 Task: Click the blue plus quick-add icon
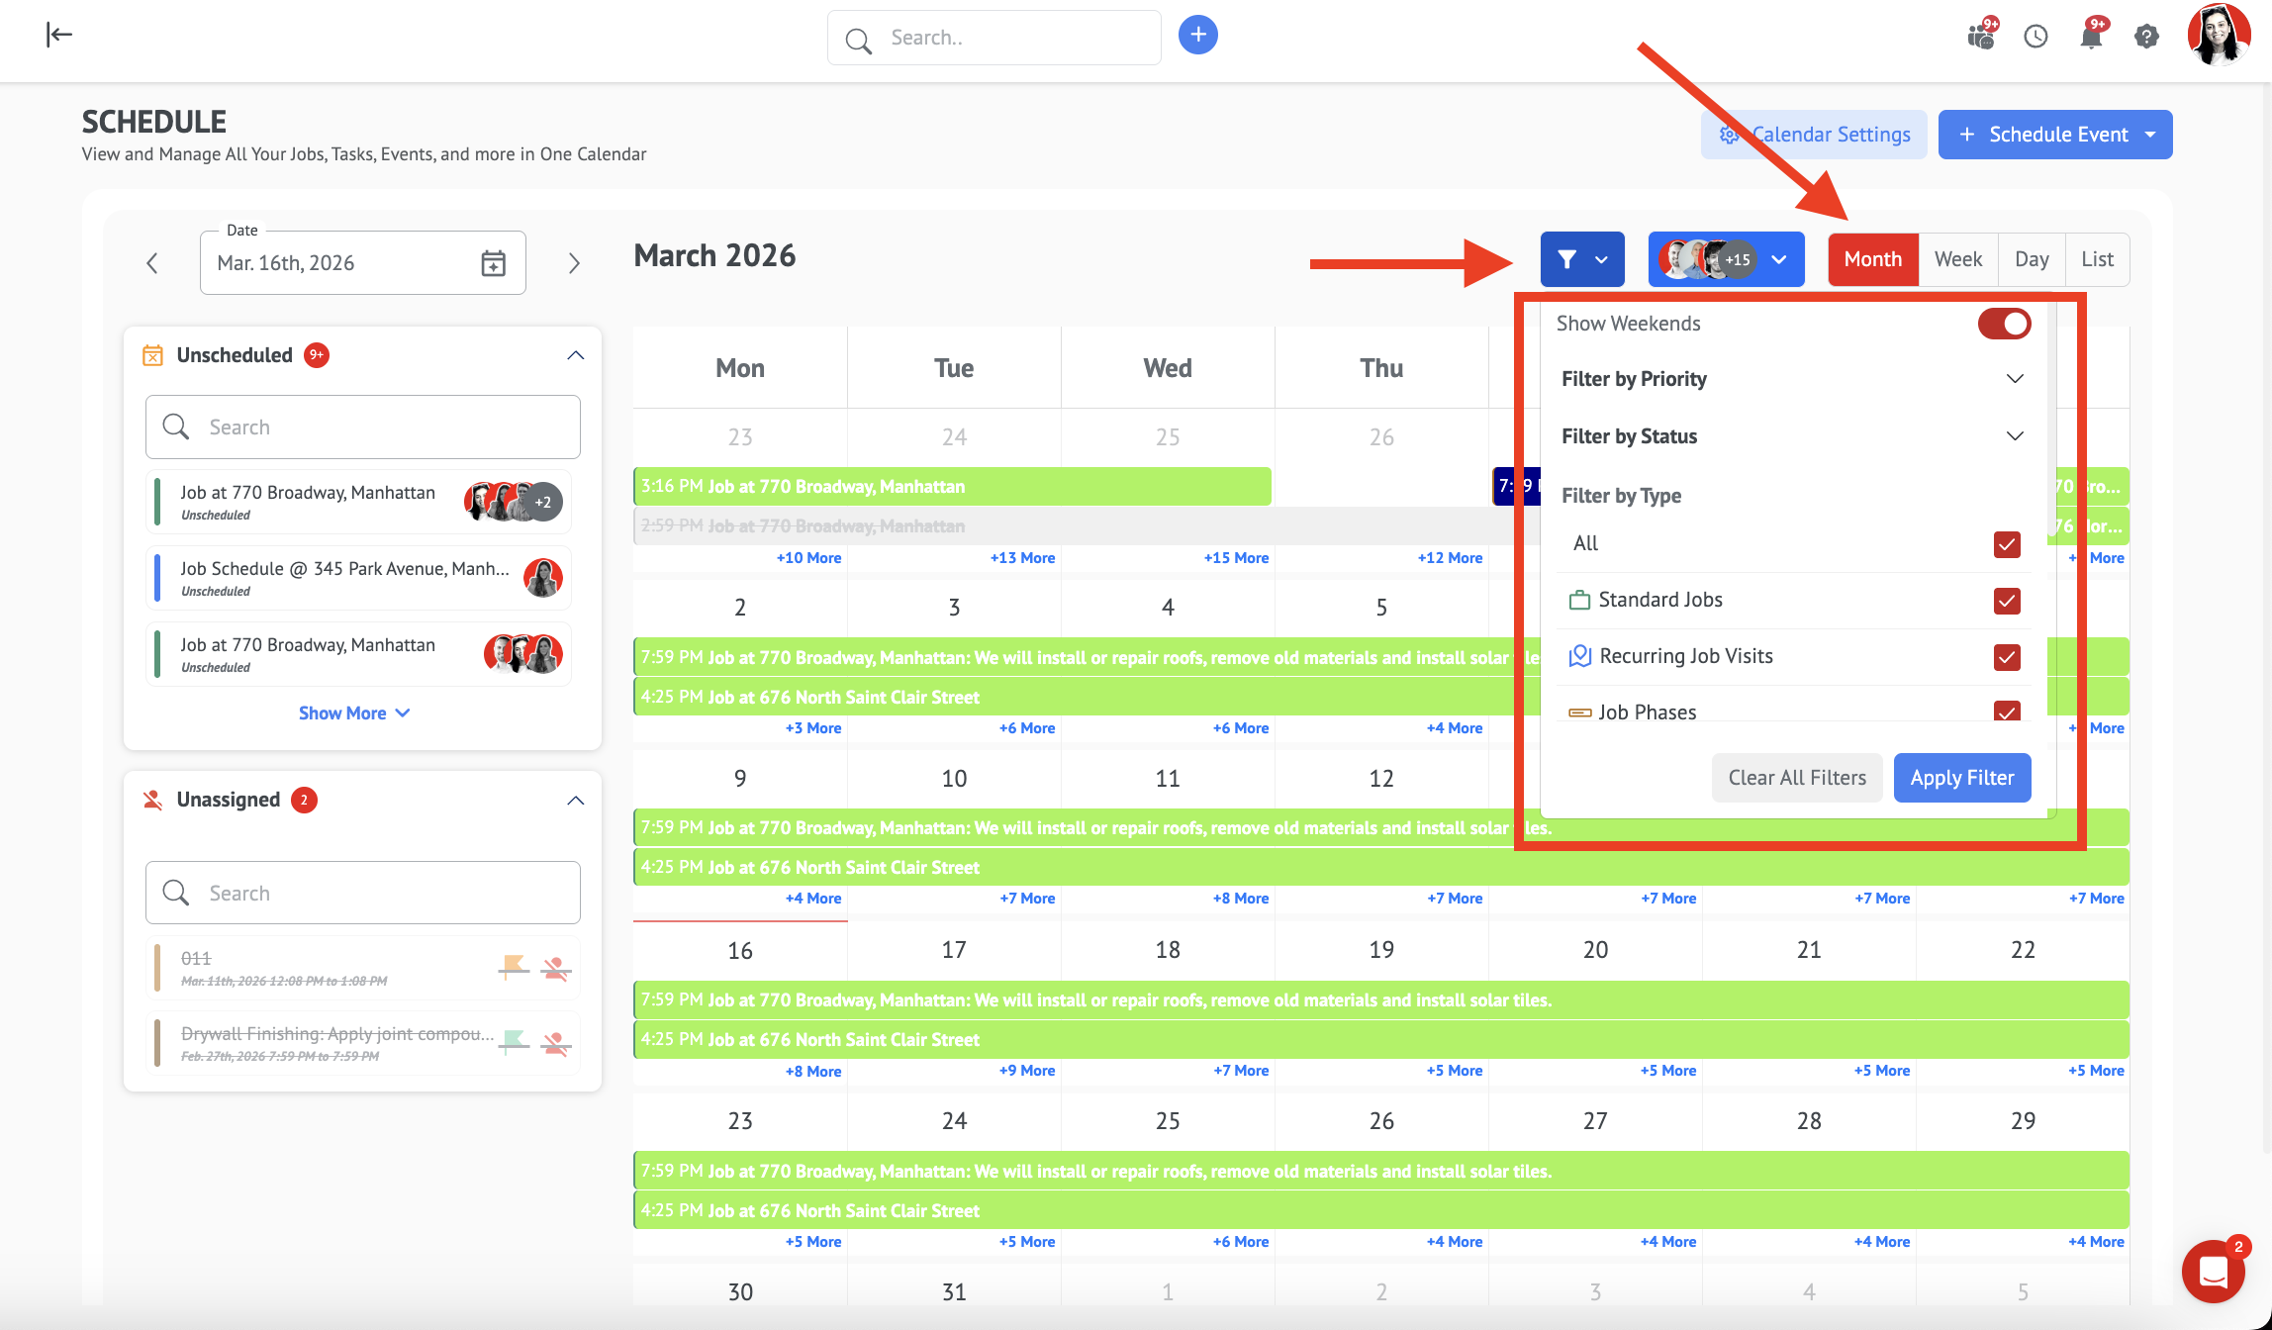[1197, 36]
